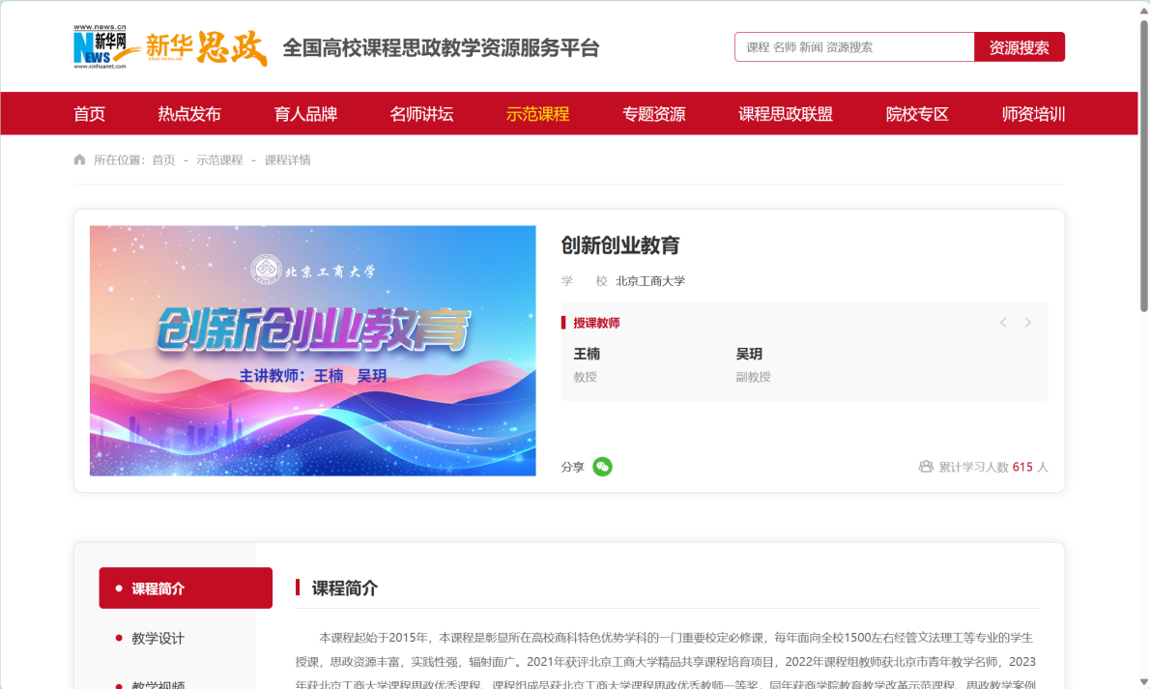
Task: Open the 名师讲坛 menu item
Action: 421,114
